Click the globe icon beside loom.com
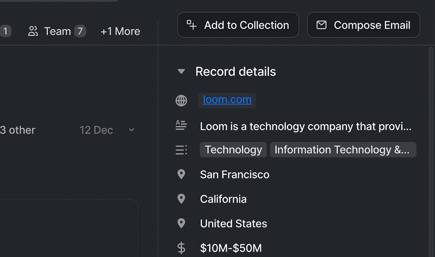The width and height of the screenshot is (435, 257). click(181, 100)
